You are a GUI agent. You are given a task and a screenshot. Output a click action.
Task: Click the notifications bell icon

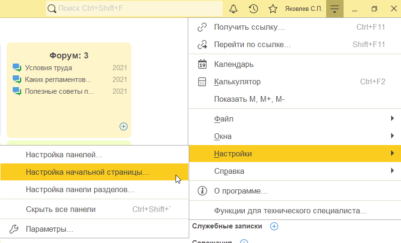(233, 8)
